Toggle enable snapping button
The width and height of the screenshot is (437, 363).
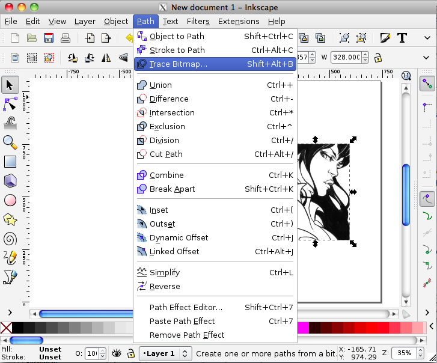click(x=427, y=84)
